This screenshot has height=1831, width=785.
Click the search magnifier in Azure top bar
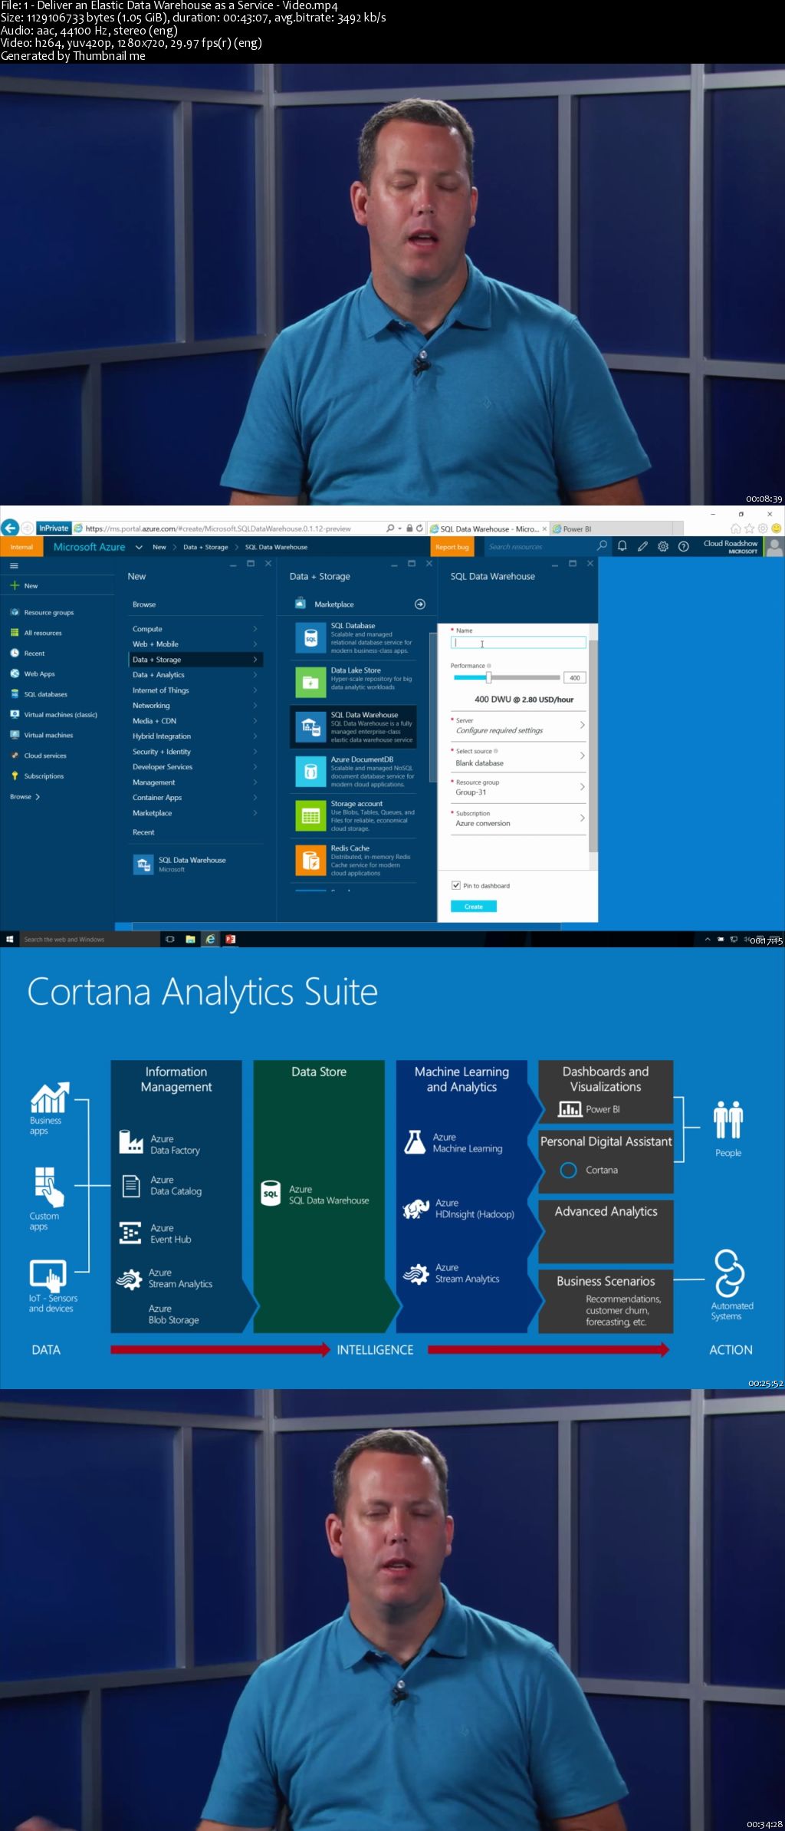pos(602,546)
